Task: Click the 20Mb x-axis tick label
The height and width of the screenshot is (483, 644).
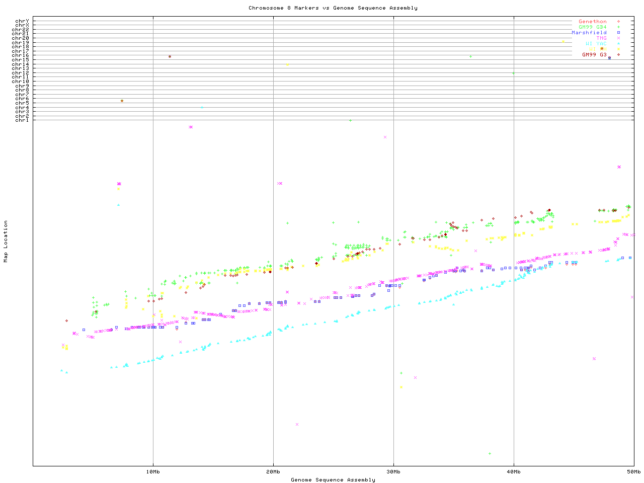Action: click(x=273, y=471)
